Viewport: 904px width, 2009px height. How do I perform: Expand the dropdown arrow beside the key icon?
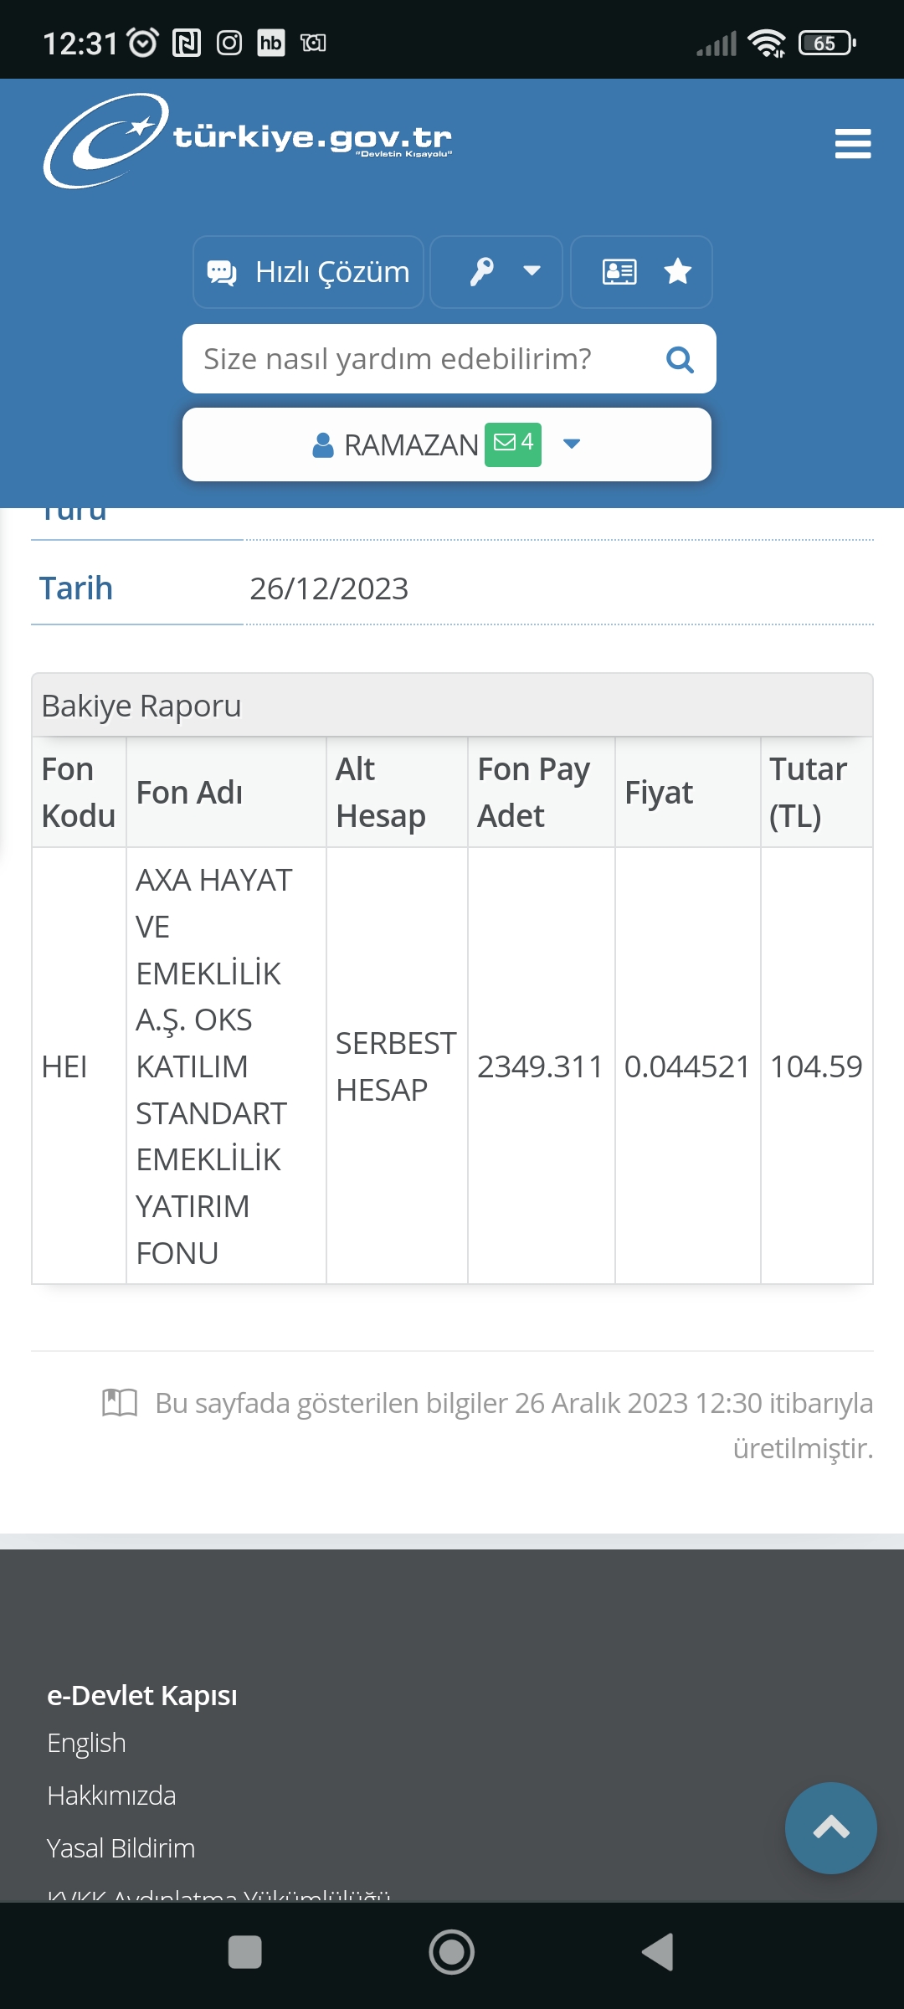point(532,271)
